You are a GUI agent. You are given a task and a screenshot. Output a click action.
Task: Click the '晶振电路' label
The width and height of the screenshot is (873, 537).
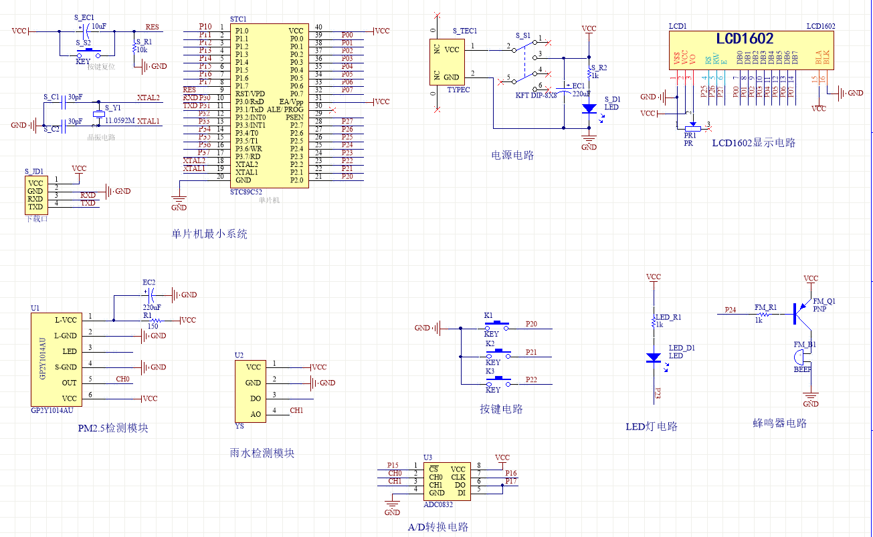[x=102, y=137]
